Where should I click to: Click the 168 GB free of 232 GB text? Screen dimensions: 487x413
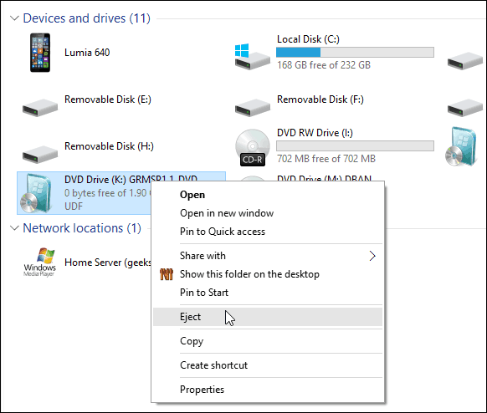pos(324,65)
